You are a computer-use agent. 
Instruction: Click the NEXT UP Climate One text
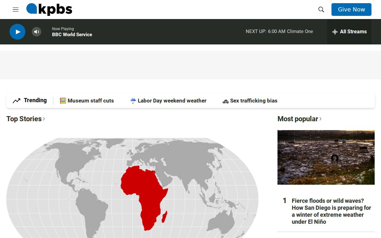pos(279,31)
